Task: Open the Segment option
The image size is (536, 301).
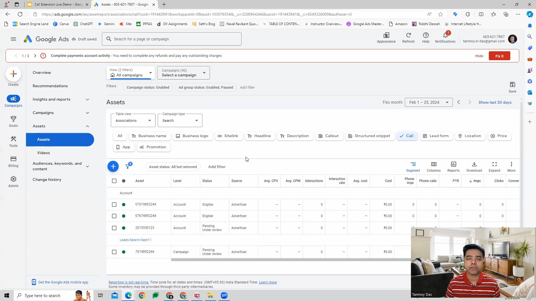Action: [x=413, y=167]
